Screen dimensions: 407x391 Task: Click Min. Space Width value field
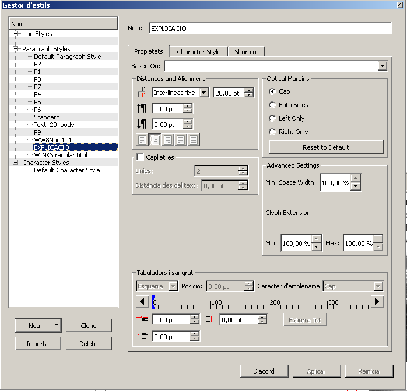[335, 182]
